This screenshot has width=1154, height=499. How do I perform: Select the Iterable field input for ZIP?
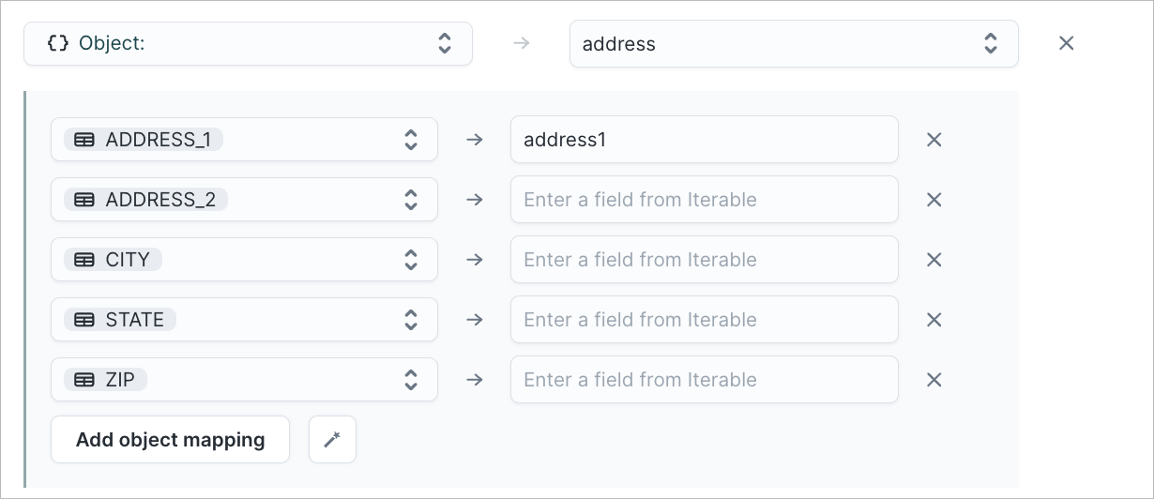pos(705,380)
